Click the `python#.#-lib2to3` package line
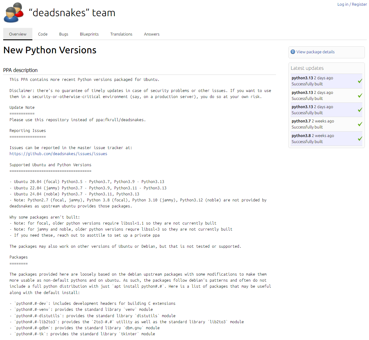 click(127, 322)
